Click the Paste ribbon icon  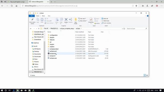42,20
